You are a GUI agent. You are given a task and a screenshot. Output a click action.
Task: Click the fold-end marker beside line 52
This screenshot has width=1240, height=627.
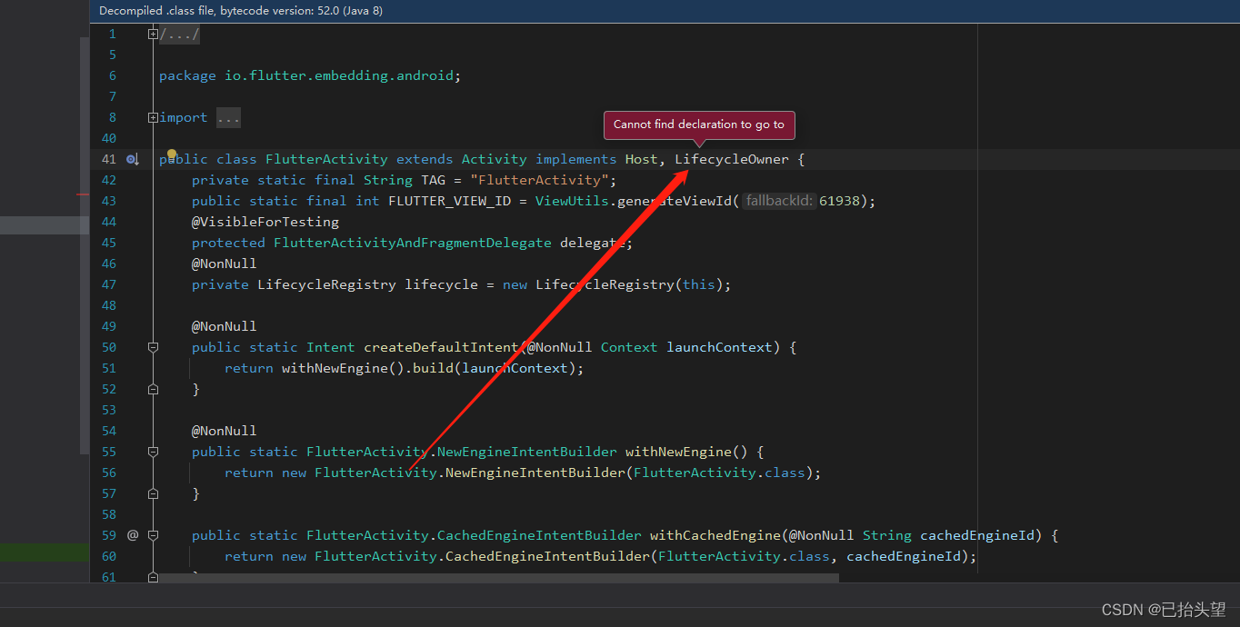pyautogui.click(x=153, y=389)
